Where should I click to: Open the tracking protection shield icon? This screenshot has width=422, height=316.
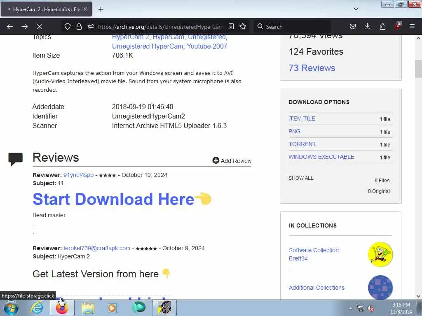click(67, 26)
